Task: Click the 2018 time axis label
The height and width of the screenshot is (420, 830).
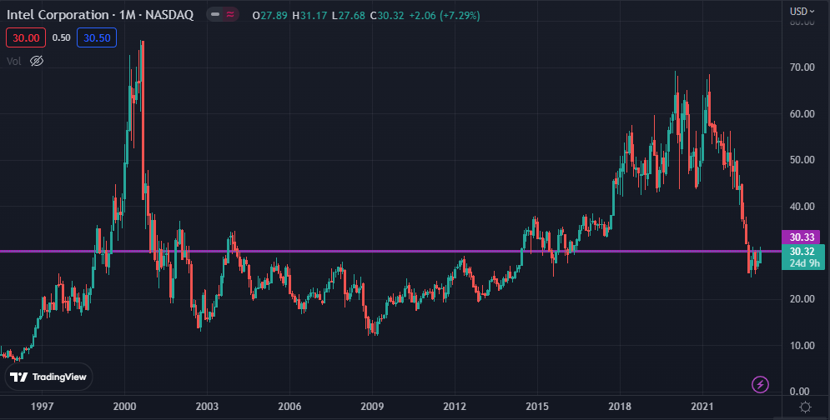Action: (620, 407)
